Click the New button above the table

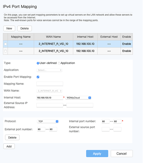point(9,28)
